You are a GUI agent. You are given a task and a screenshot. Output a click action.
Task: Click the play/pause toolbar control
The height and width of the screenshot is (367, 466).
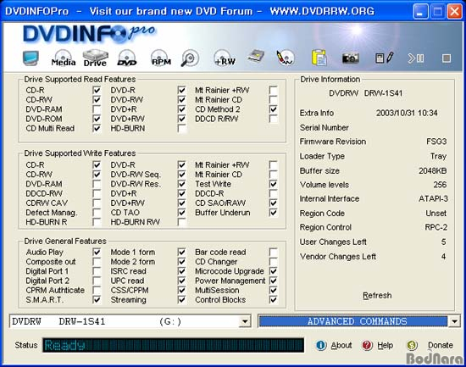416,58
